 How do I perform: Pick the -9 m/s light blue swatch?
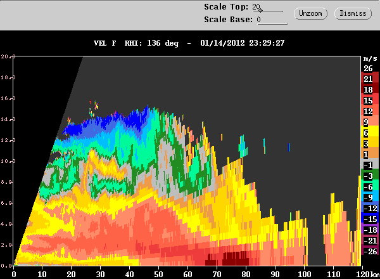[370, 196]
